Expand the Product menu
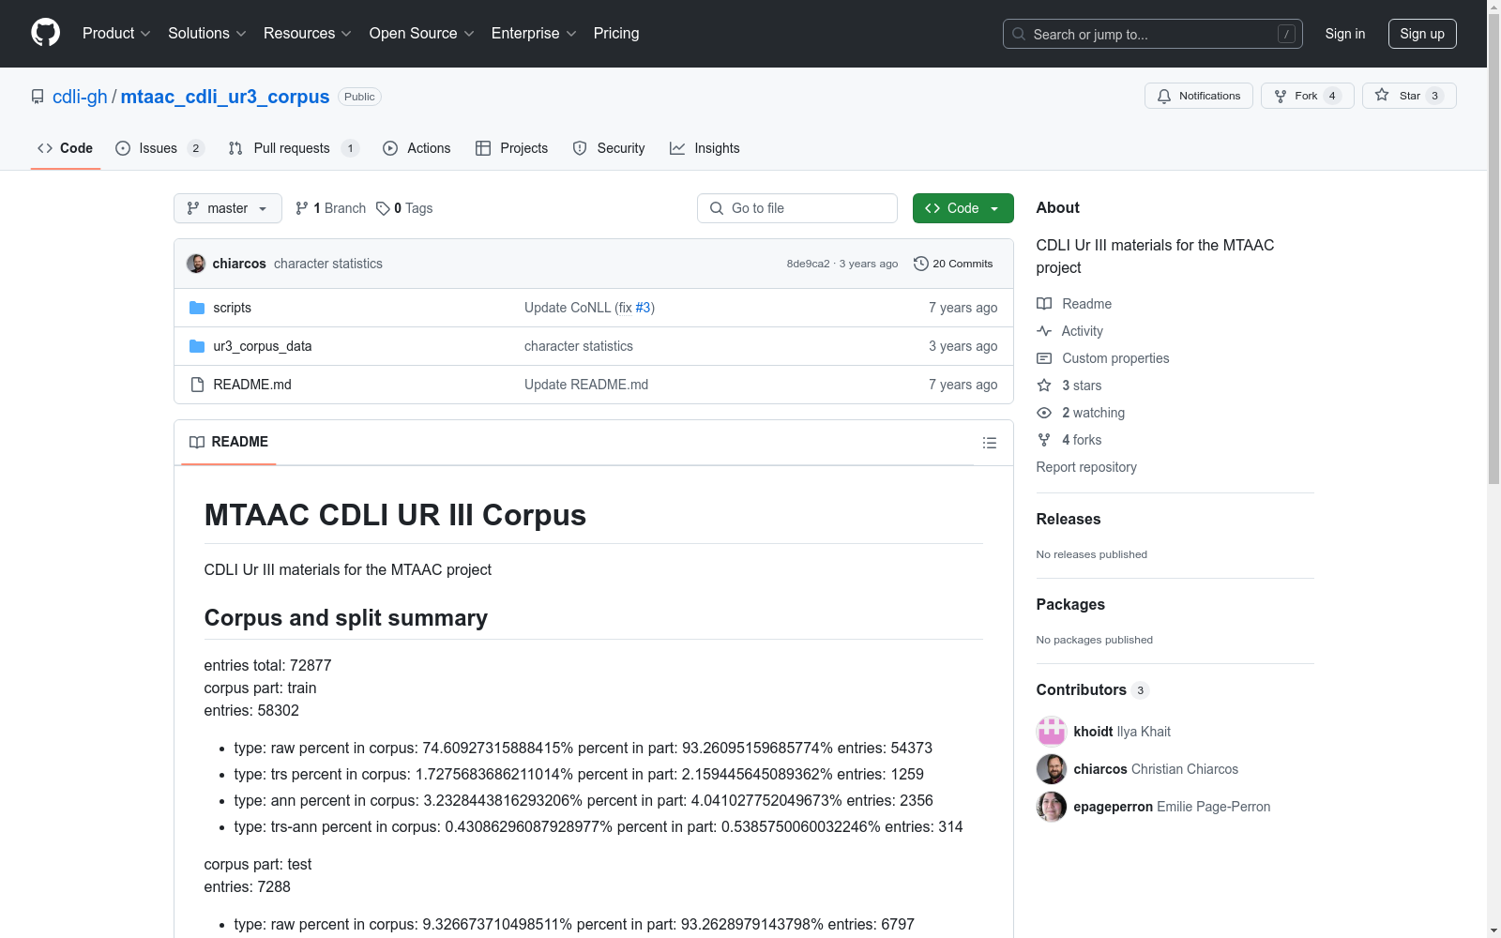Viewport: 1501px width, 938px height. 116,33
